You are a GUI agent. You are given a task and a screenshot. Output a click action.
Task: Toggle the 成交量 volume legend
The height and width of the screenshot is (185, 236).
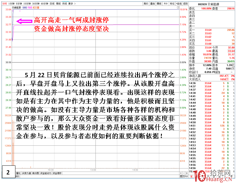[x=35, y=7]
